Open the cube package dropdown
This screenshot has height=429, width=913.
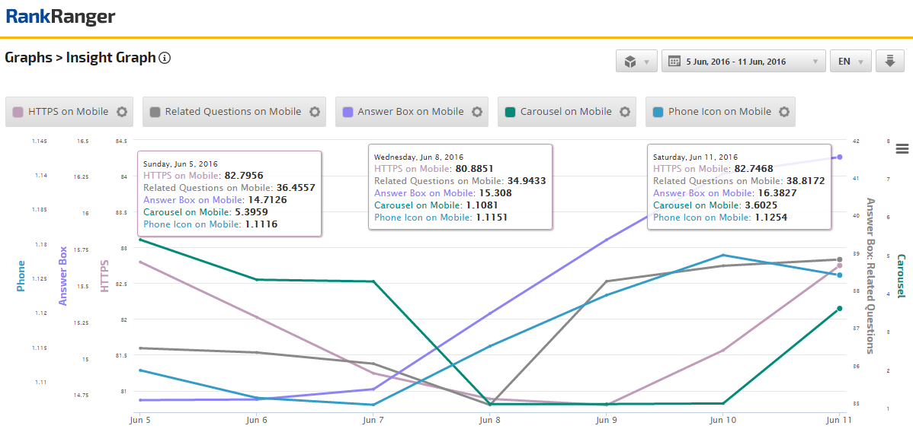[x=636, y=62]
